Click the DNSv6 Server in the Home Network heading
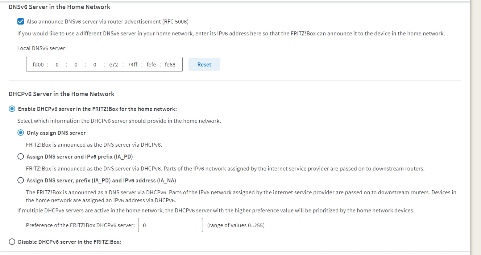 (x=59, y=7)
